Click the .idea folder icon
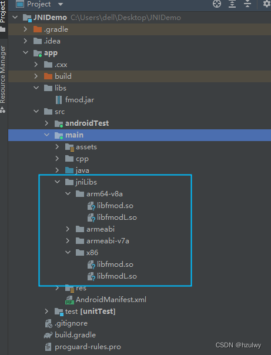The image size is (271, 355). [x=38, y=41]
